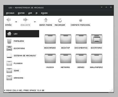The height and width of the screenshot is (97, 118).
Task: Click the Carpeta Personal button label
Action: [80, 25]
